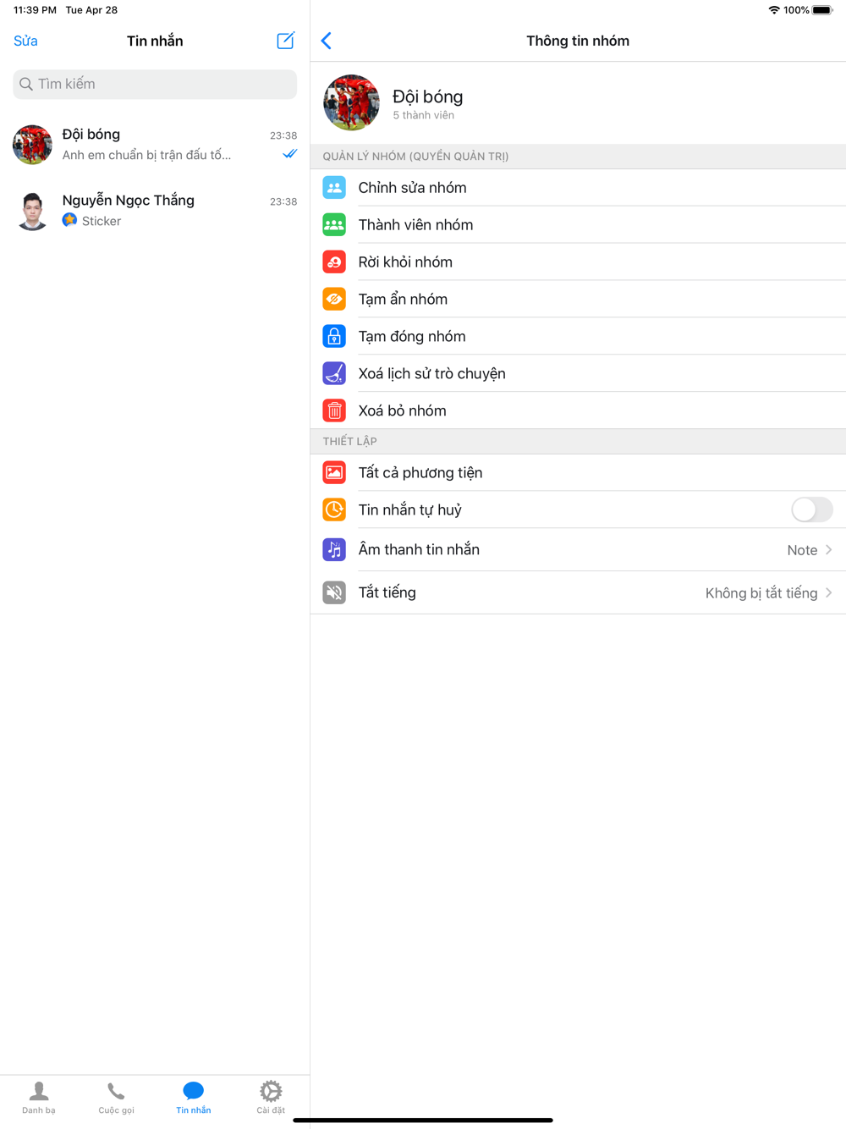Viewport: 846px width, 1129px height.
Task: Expand Âm thanh tin nhắn Note chevron
Action: (x=829, y=550)
